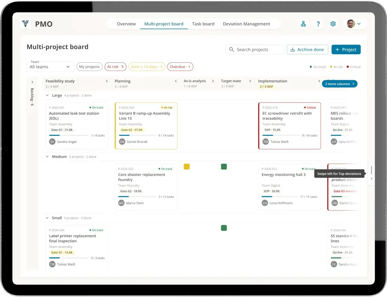This screenshot has width=387, height=297.
Task: Click the Search projects field
Action: 255,49
